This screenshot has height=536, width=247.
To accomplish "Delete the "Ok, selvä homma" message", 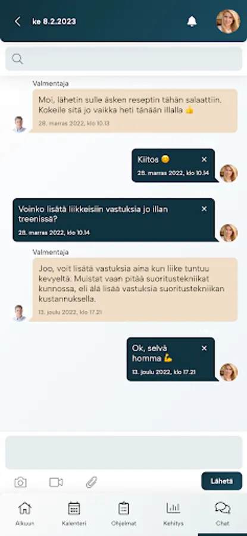I will pyautogui.click(x=204, y=348).
